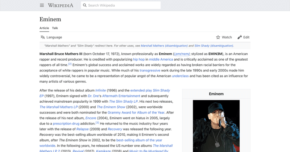Click the Wikipedia wordmark logo
This screenshot has height=152, width=290.
point(61,5)
